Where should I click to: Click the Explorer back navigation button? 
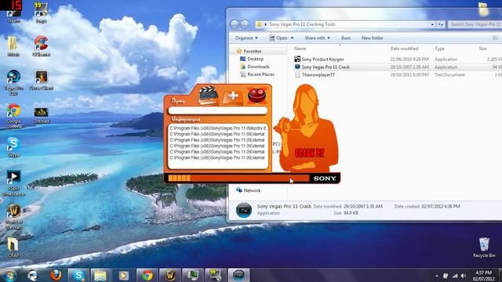[x=235, y=24]
